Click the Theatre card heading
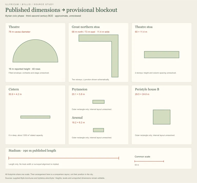Screen dimensions: 197x183 [x=14, y=27]
